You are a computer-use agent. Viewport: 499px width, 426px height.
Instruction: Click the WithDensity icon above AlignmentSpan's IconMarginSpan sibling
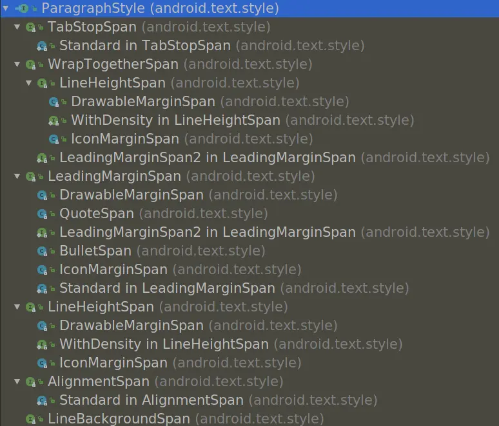[x=42, y=345]
